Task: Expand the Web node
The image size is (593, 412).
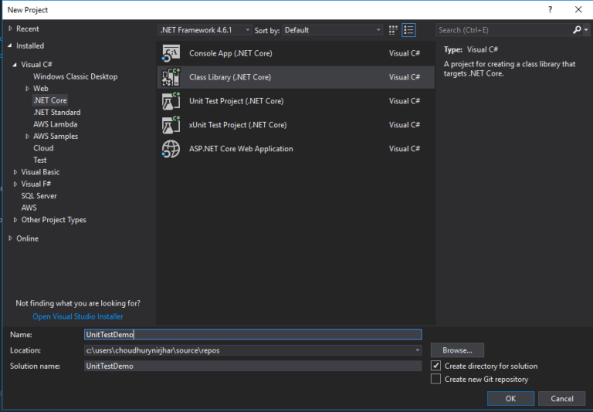Action: tap(27, 89)
